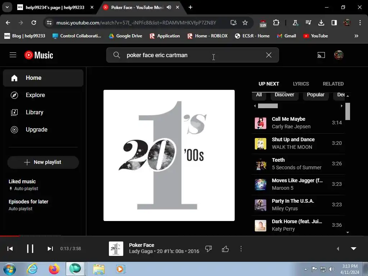The width and height of the screenshot is (368, 276).
Task: Play Shut Up and Dance from queue
Action: coord(298,143)
